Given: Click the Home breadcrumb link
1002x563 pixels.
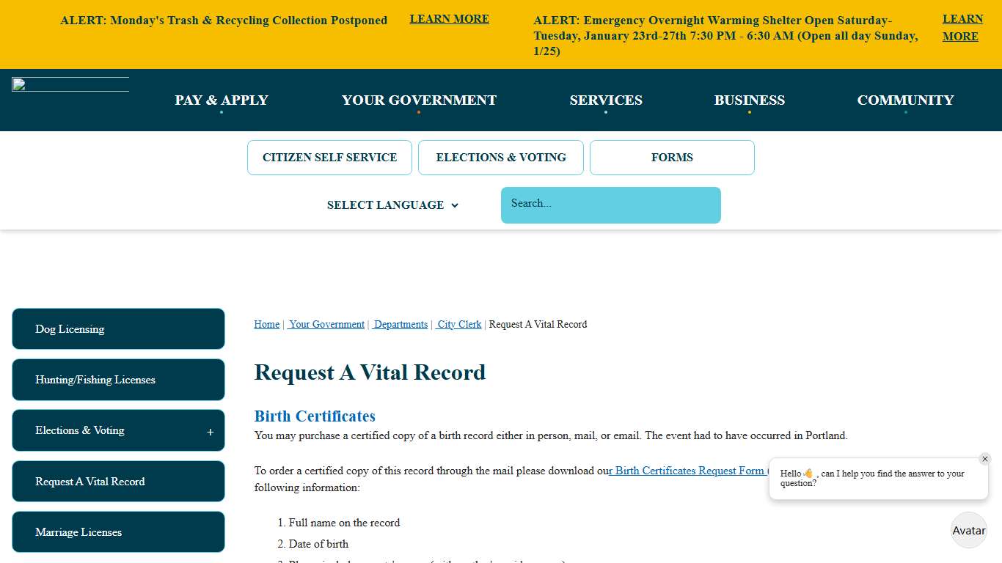Looking at the screenshot, I should pyautogui.click(x=266, y=324).
